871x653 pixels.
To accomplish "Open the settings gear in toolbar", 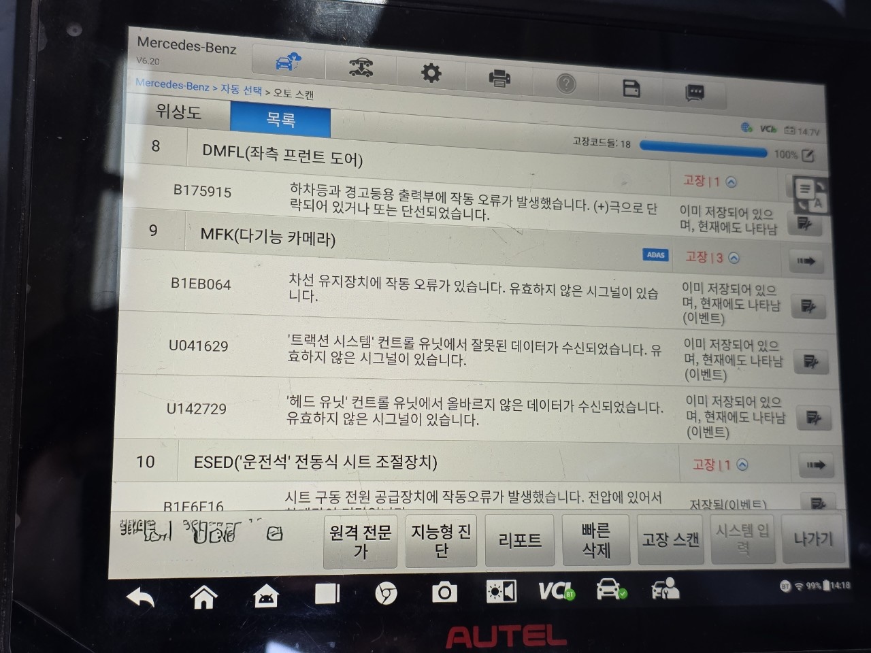I will 431,73.
